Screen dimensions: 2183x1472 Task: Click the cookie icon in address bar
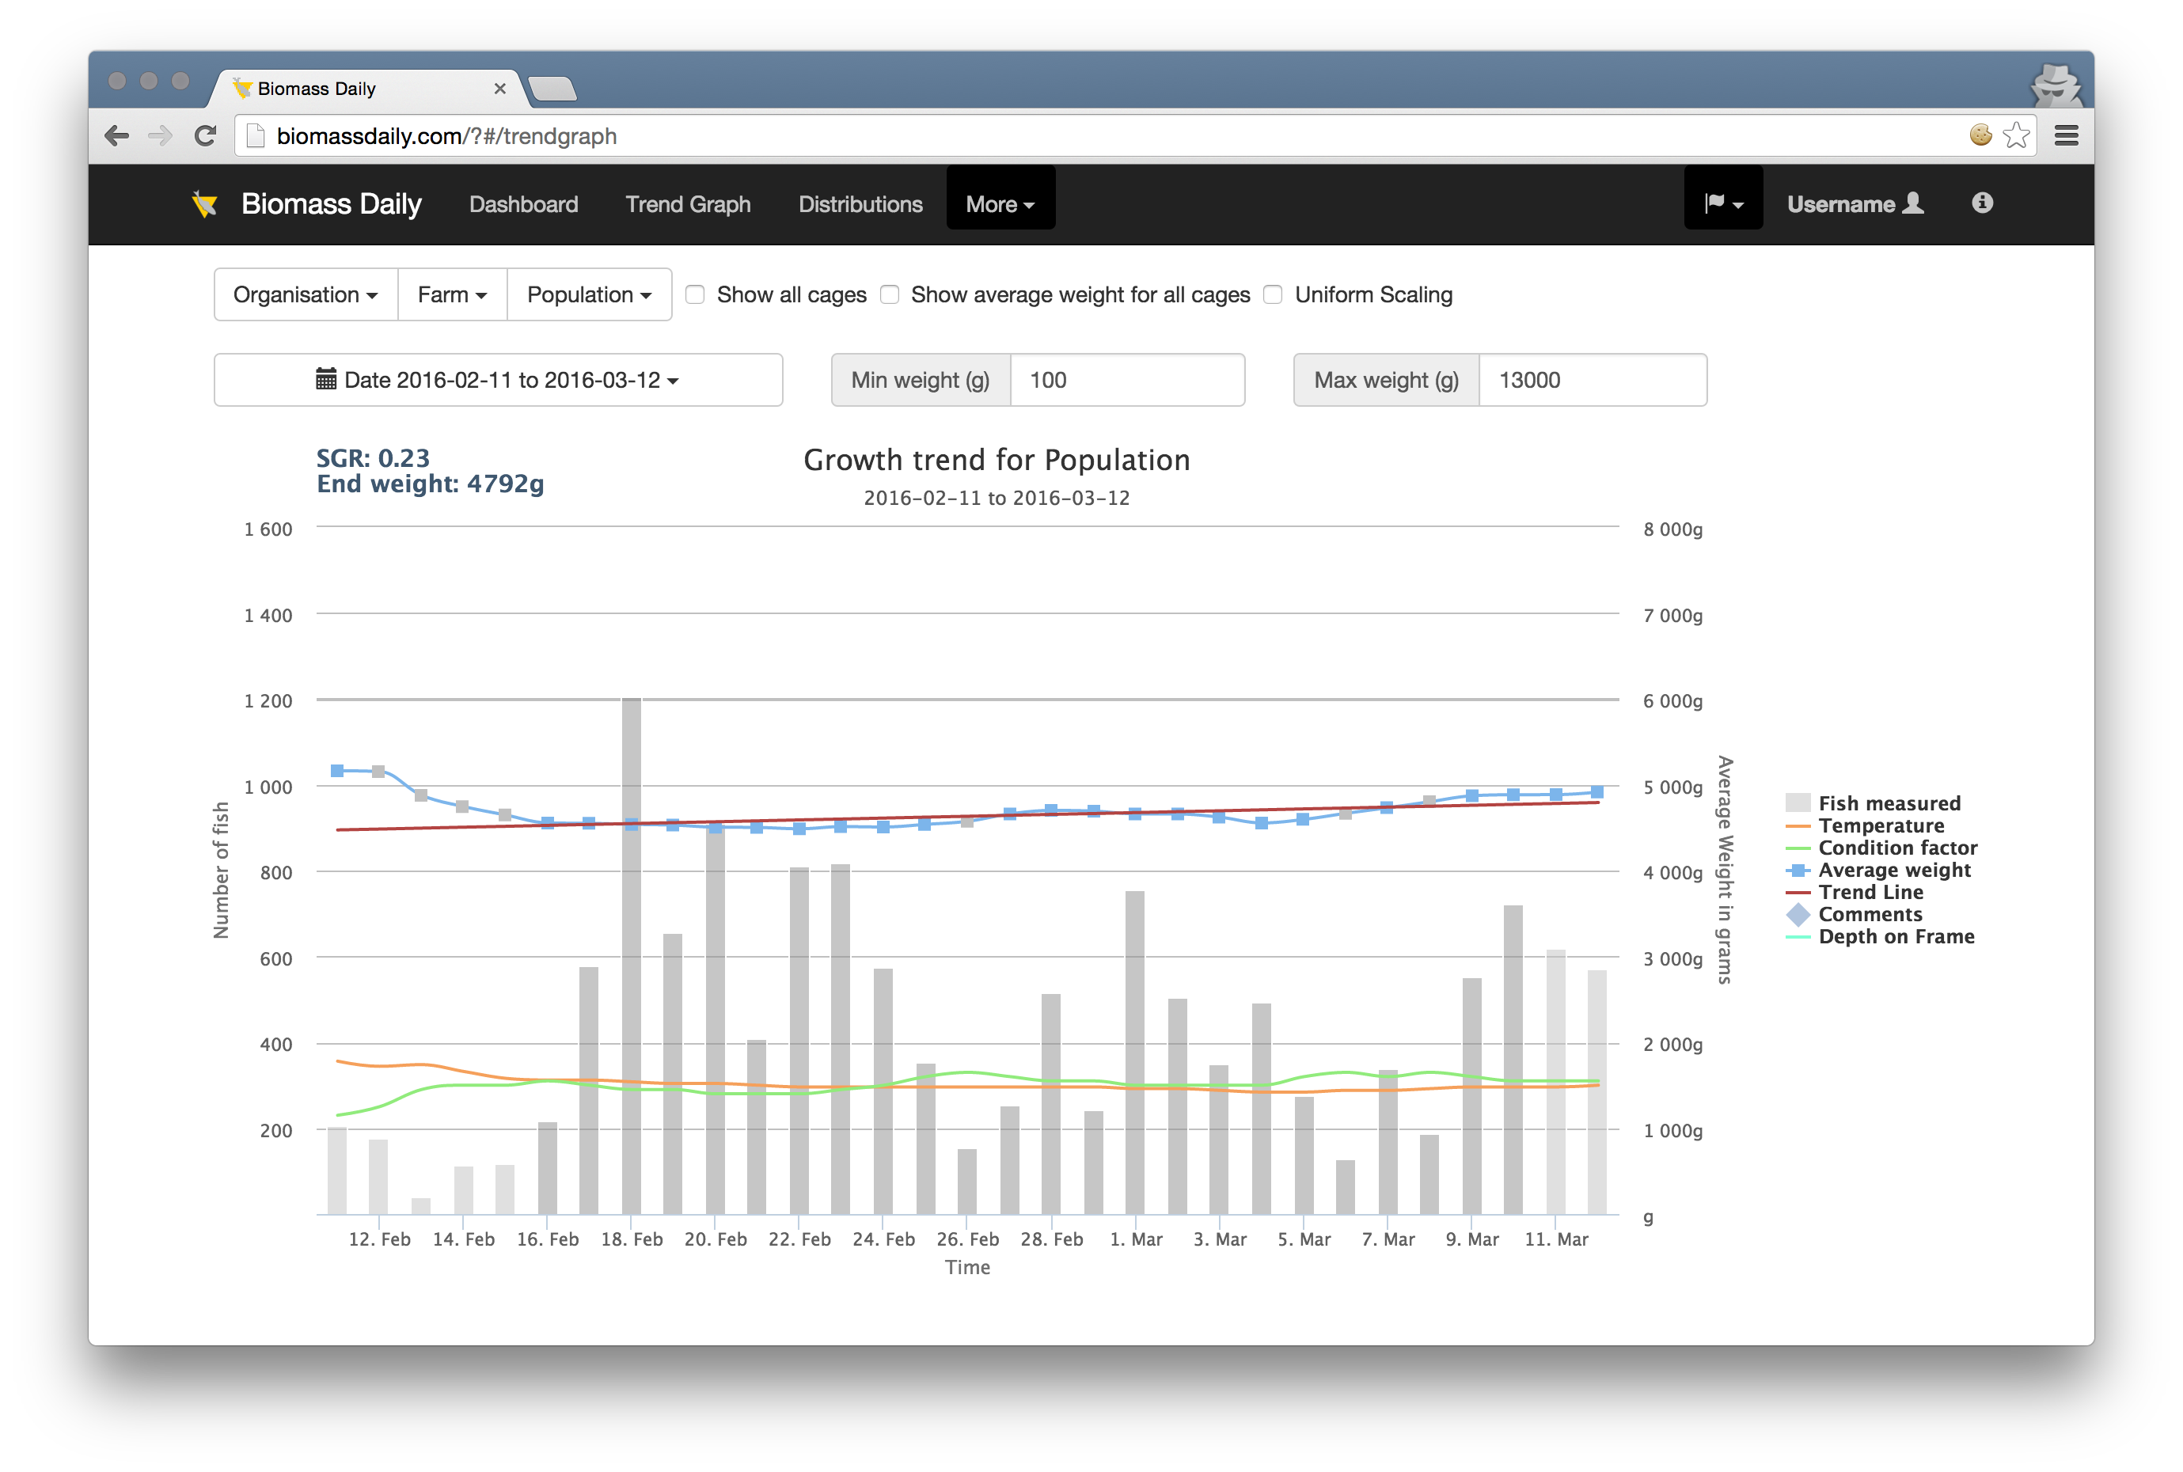pos(1980,135)
